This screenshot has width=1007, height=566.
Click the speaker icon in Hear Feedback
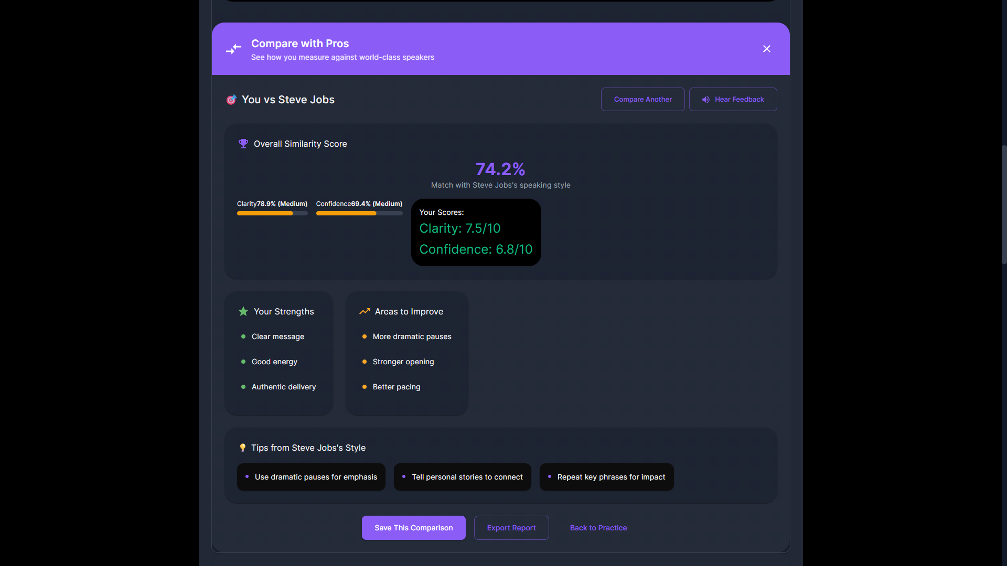(706, 100)
